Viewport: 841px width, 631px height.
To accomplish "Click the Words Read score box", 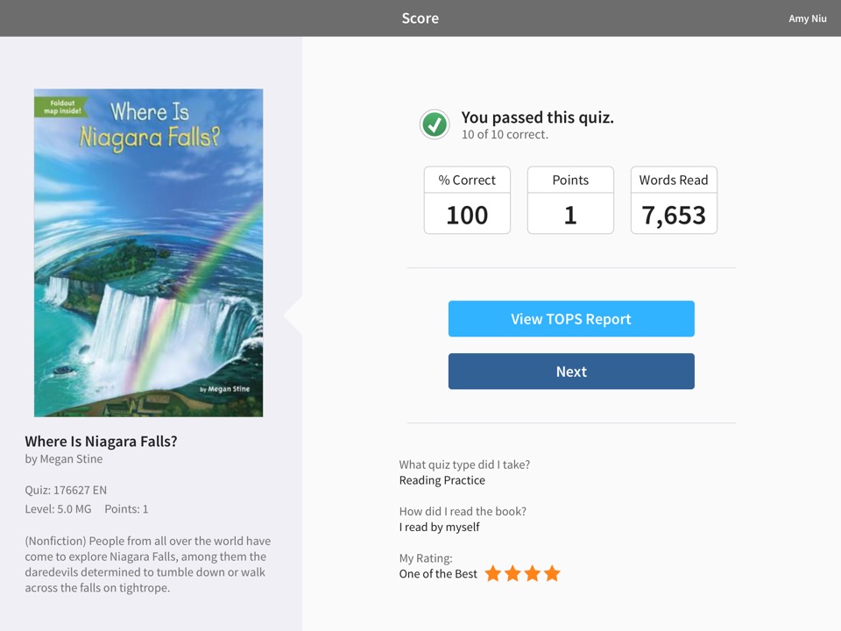I will coord(674,201).
